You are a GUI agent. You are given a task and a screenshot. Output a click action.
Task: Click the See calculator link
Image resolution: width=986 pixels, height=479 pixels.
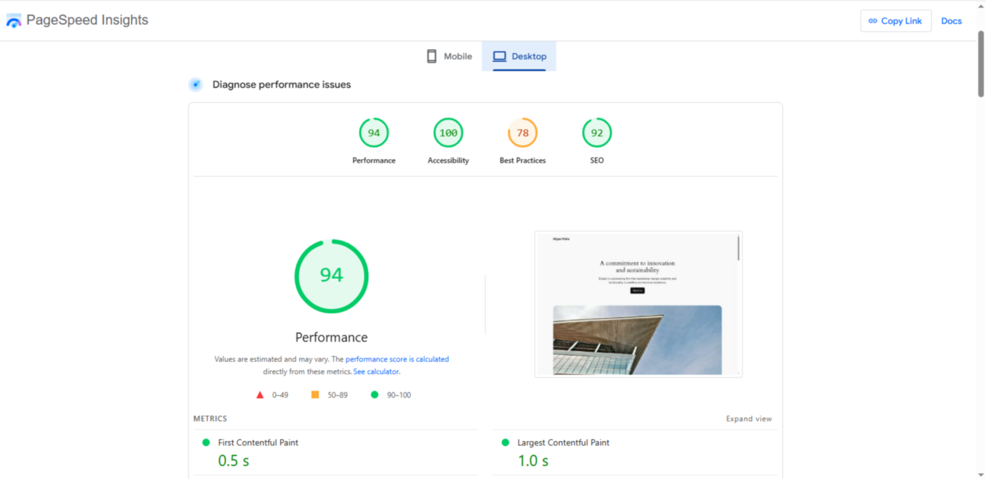click(x=376, y=371)
